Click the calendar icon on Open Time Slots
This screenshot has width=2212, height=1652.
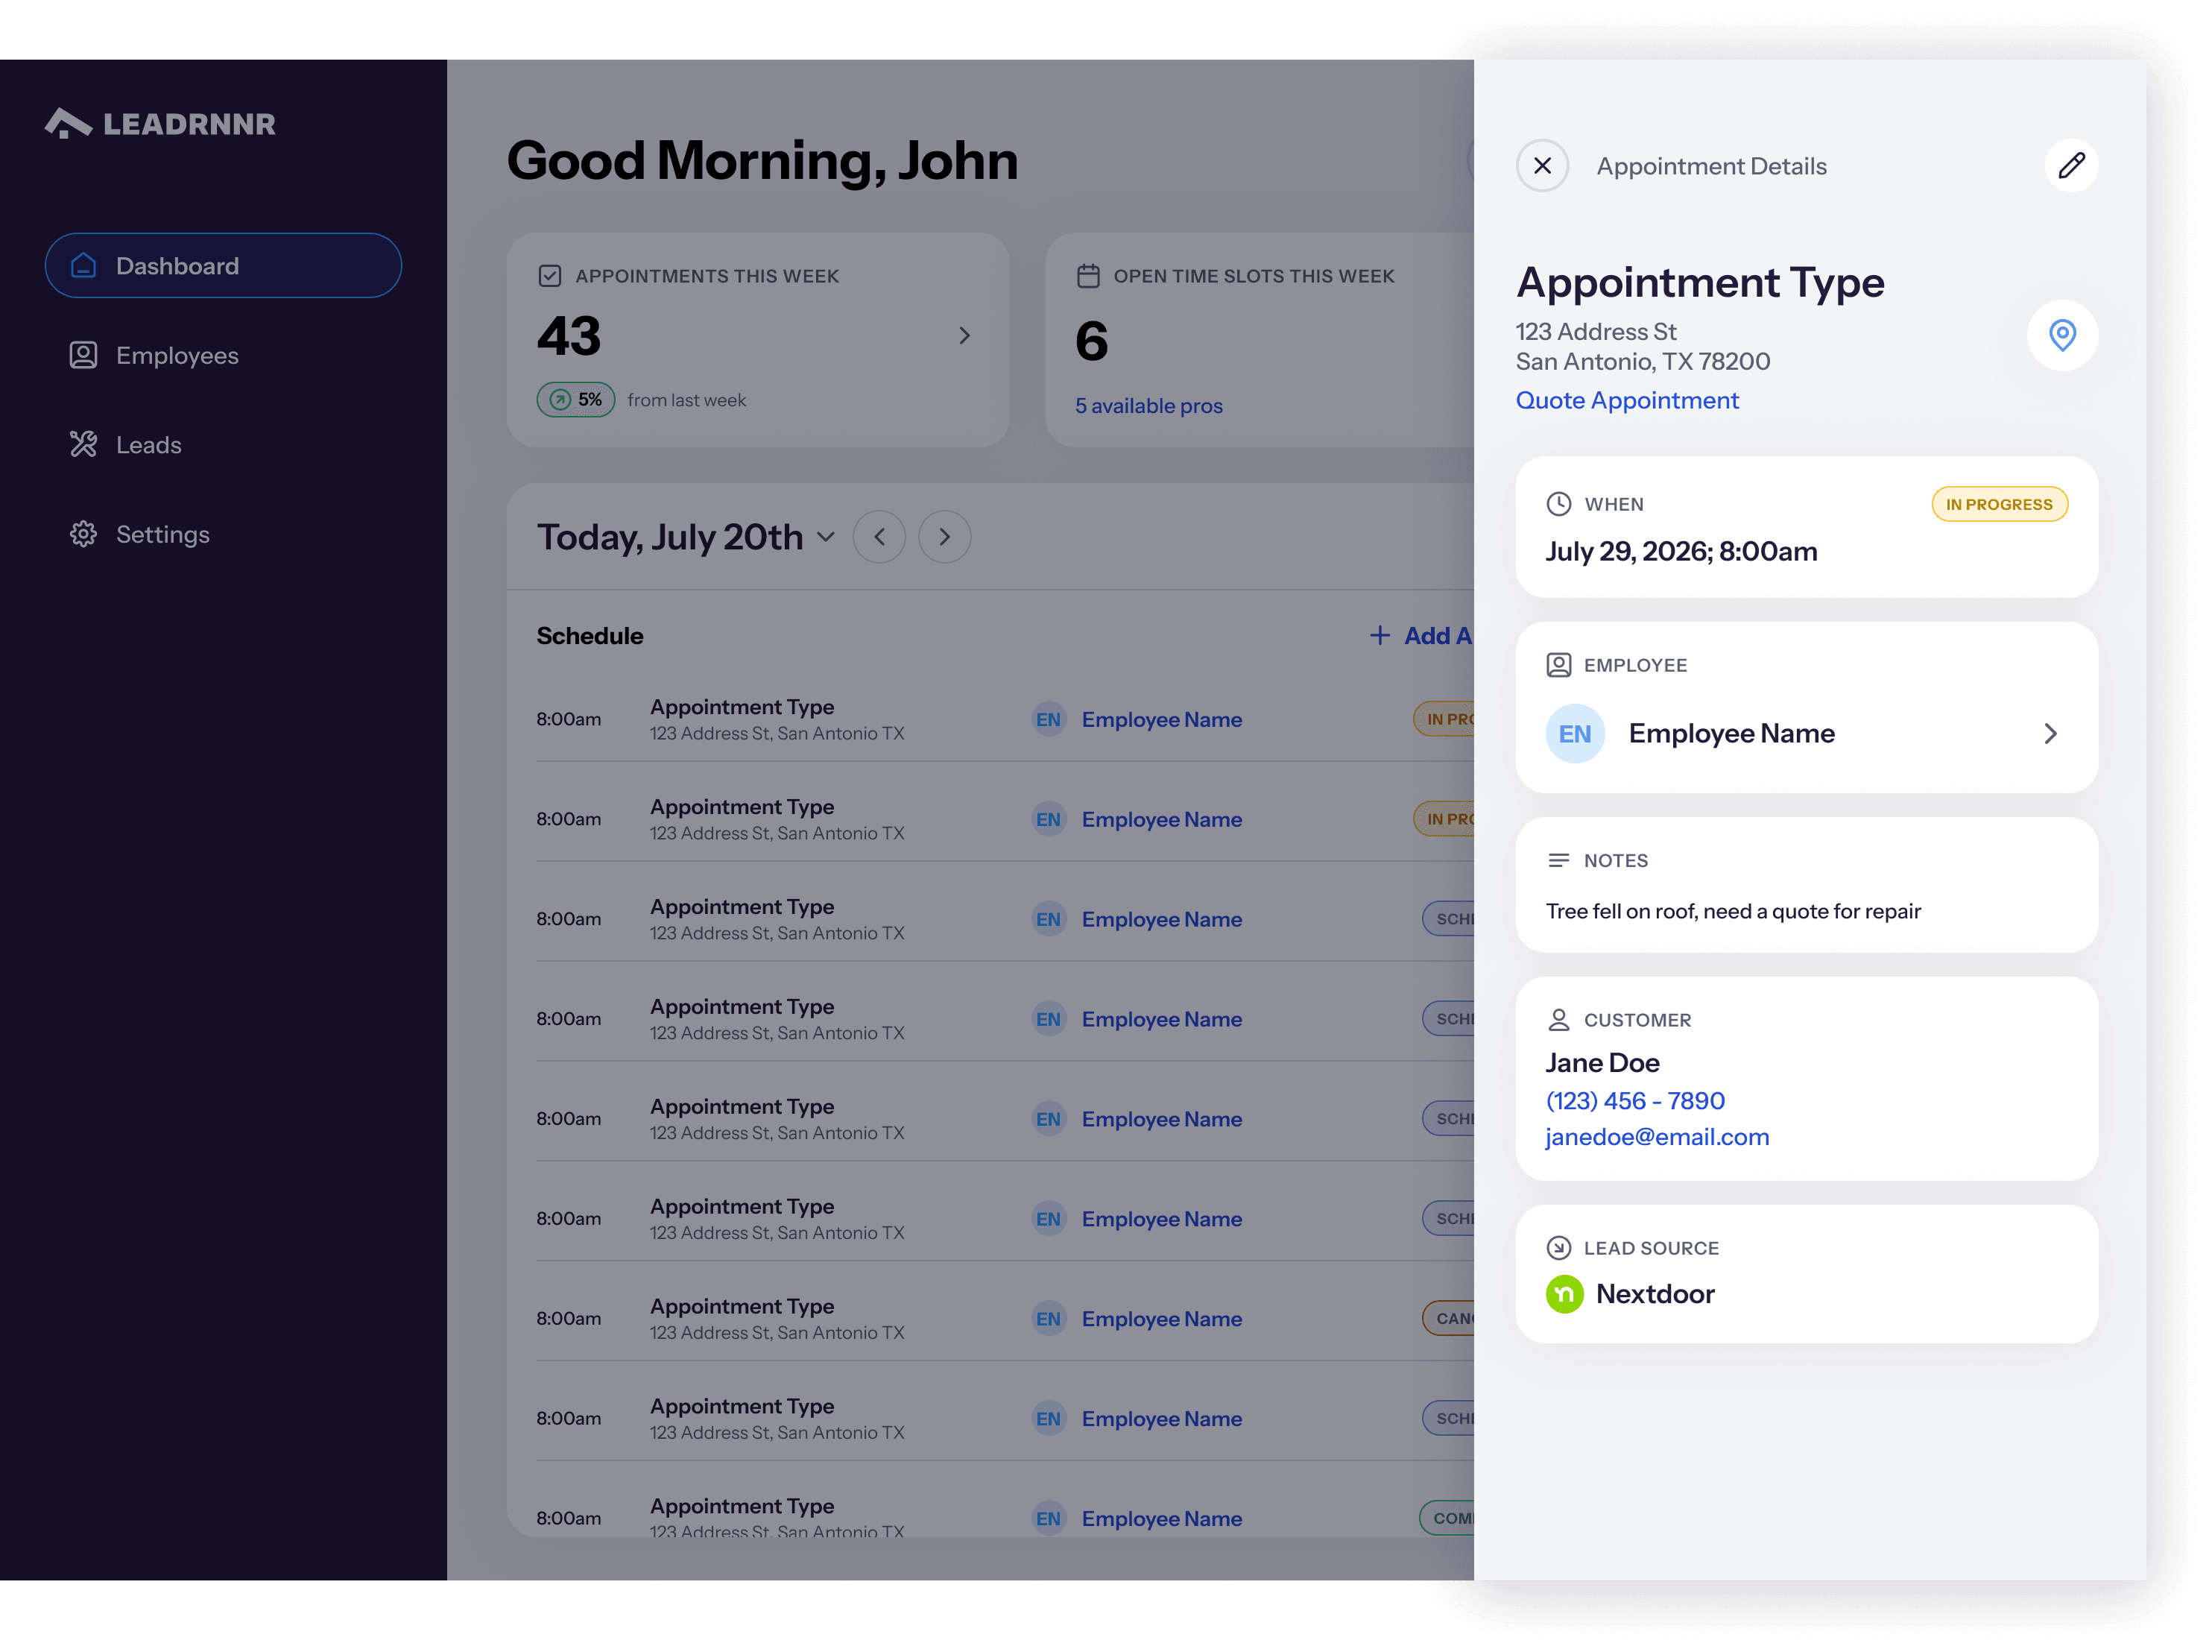(x=1087, y=276)
